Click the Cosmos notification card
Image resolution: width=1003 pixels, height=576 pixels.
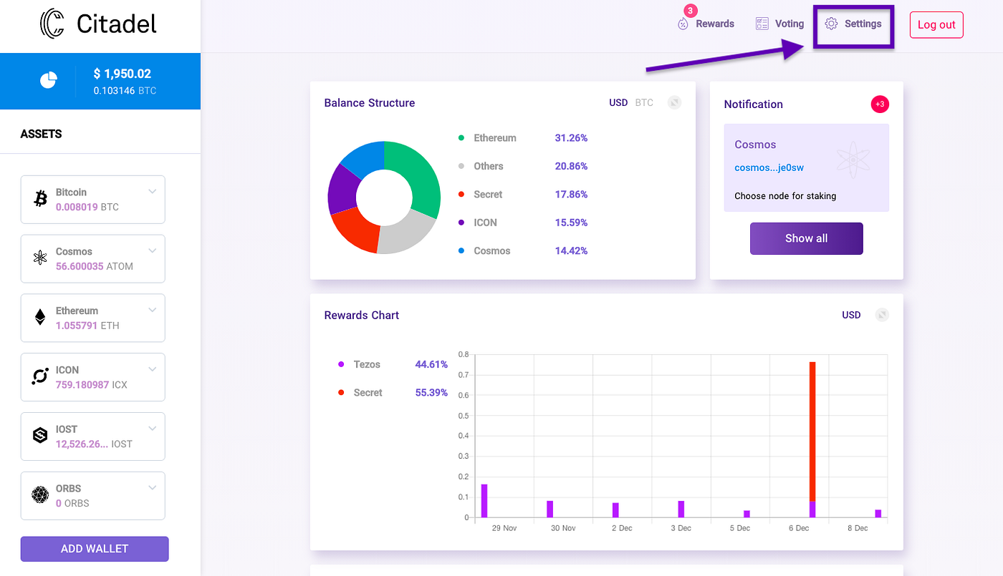coord(806,167)
